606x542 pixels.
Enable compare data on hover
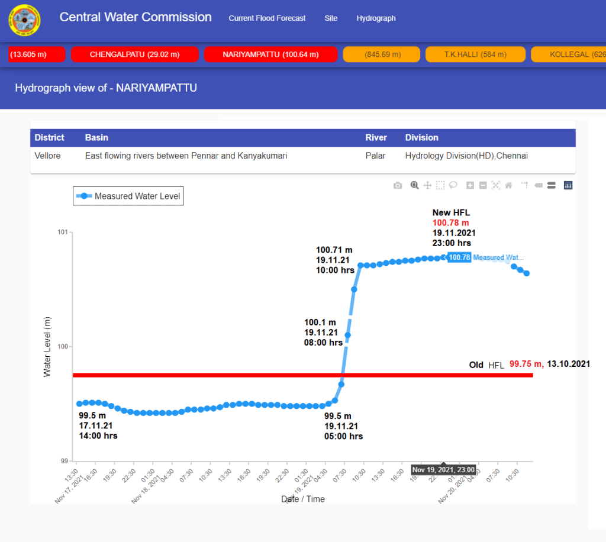(551, 185)
